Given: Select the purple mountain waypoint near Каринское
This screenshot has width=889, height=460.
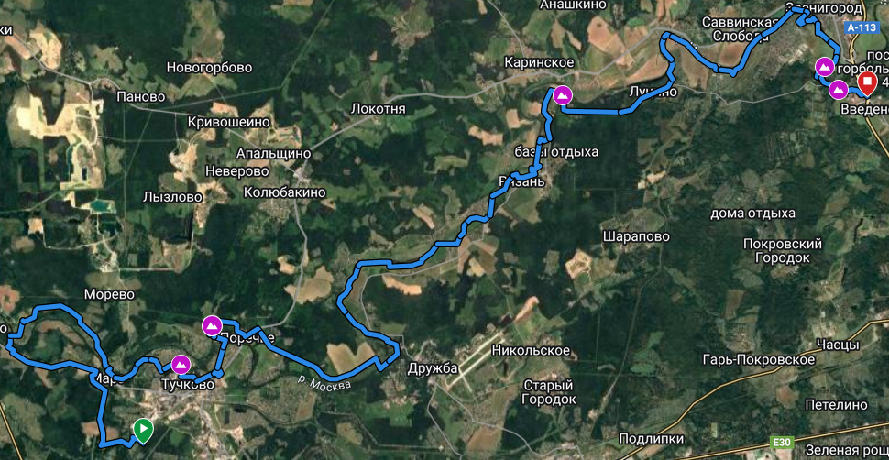Looking at the screenshot, I should pyautogui.click(x=563, y=95).
